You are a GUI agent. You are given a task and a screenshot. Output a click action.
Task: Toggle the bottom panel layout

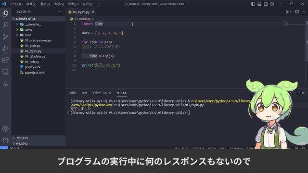pos(259,4)
